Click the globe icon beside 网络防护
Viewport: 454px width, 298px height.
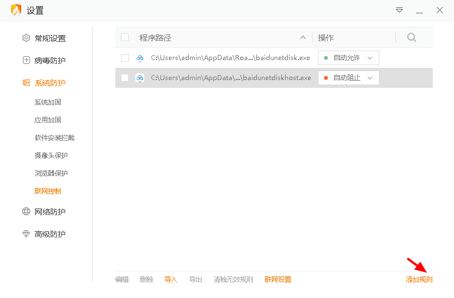pyautogui.click(x=26, y=212)
